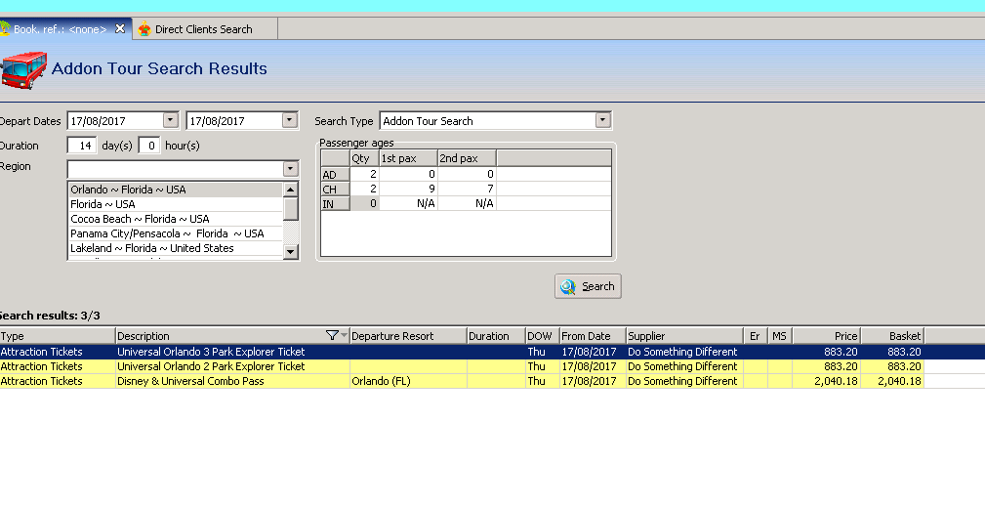Click CH 2nd pax age cell showing 7
Screen dimensions: 985x507
click(x=467, y=189)
